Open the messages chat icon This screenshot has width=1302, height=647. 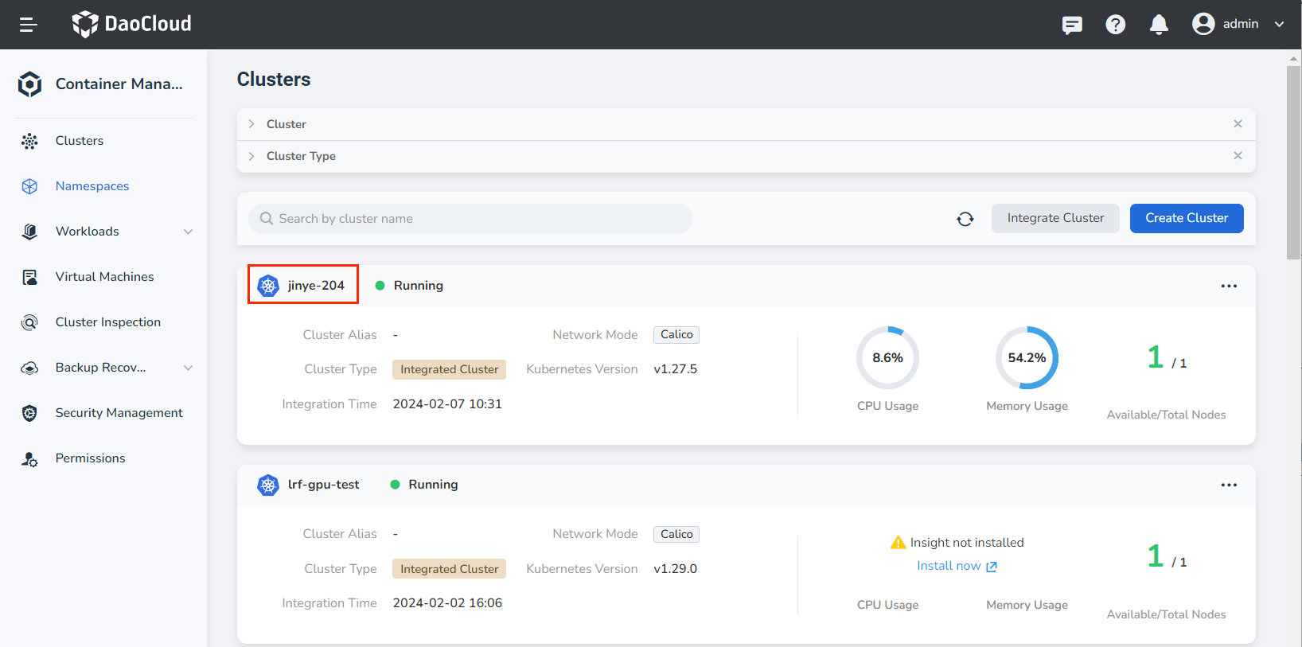[x=1072, y=25]
